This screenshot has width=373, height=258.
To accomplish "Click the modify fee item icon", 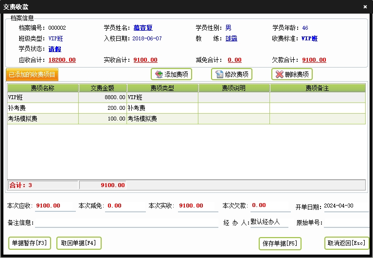I will (x=219, y=74).
